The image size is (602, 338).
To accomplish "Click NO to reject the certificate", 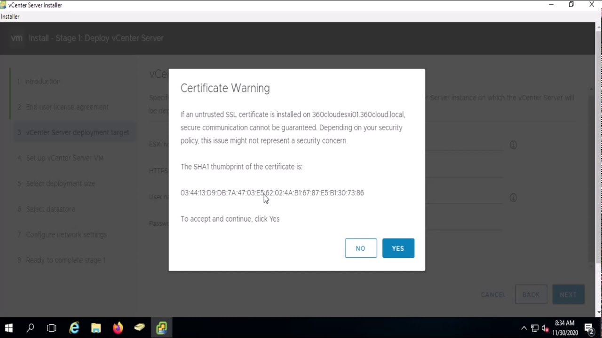I will (x=361, y=248).
